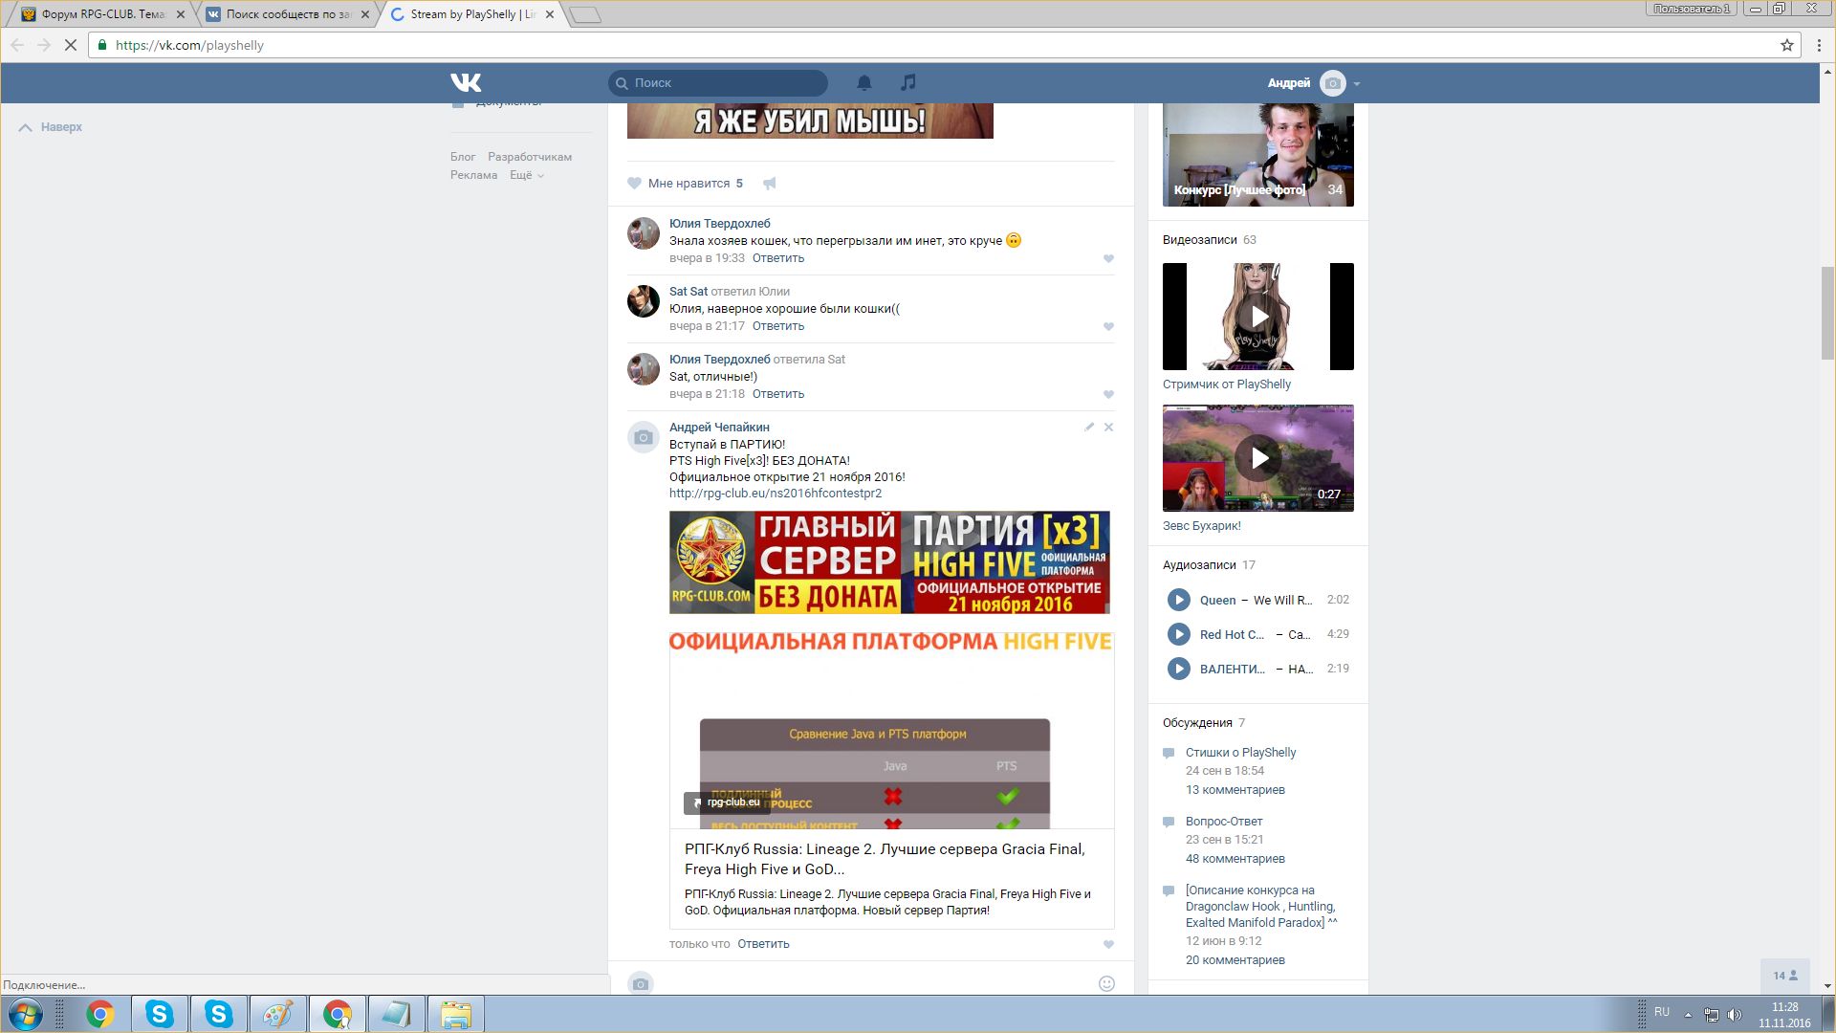Play Queen – We Will R... track
Screen dimensions: 1836x1033
click(x=1179, y=600)
